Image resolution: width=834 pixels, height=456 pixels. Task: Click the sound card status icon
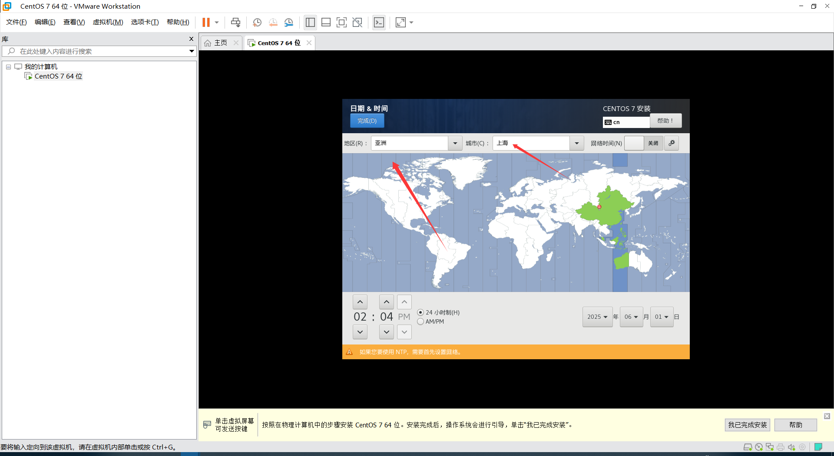[x=791, y=447]
